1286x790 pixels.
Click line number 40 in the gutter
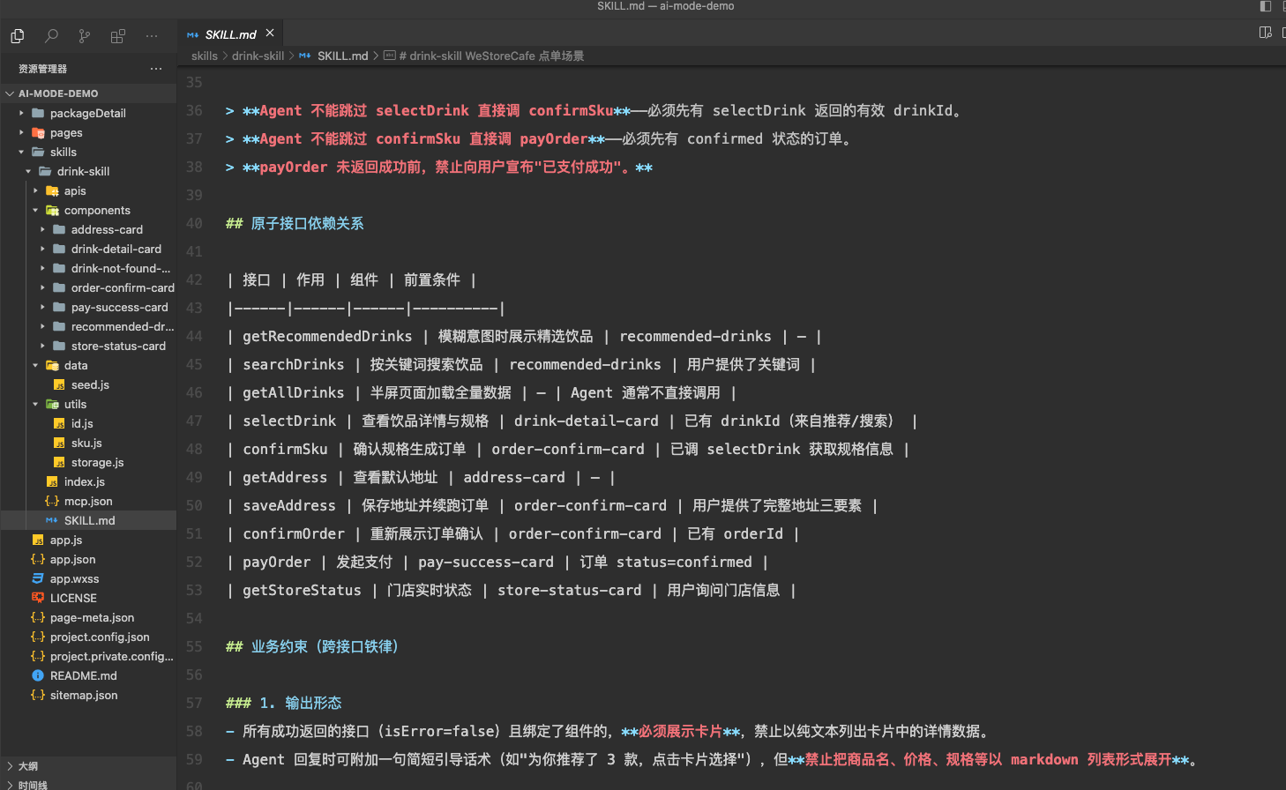(194, 223)
